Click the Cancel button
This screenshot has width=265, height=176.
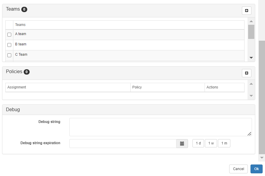click(238, 169)
